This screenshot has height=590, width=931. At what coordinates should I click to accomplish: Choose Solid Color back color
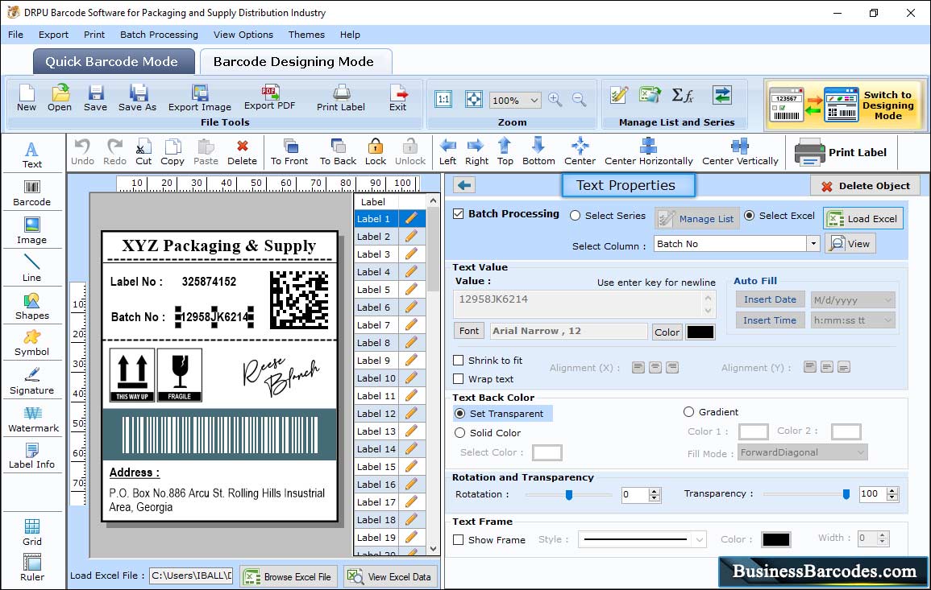[x=459, y=433]
